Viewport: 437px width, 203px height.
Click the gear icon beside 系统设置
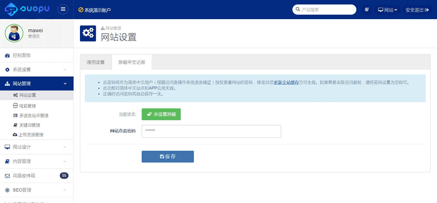[x=7, y=70]
